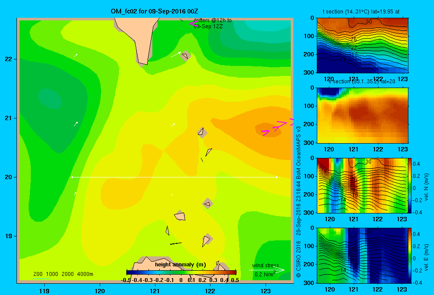Click the wind stress reference arrow

click(267, 270)
